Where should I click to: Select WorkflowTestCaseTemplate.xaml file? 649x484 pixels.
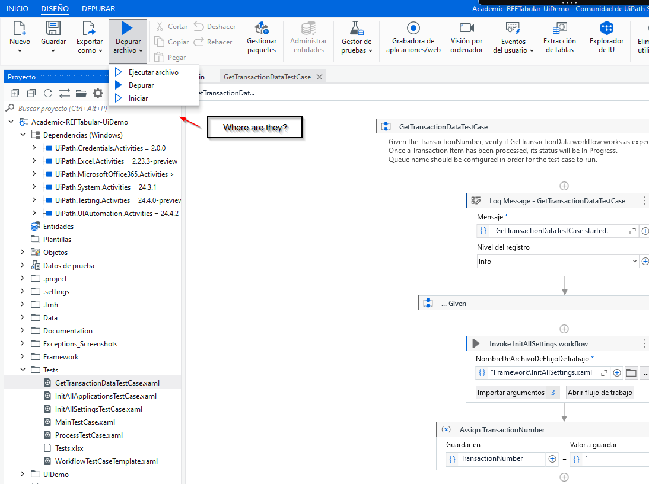click(106, 461)
